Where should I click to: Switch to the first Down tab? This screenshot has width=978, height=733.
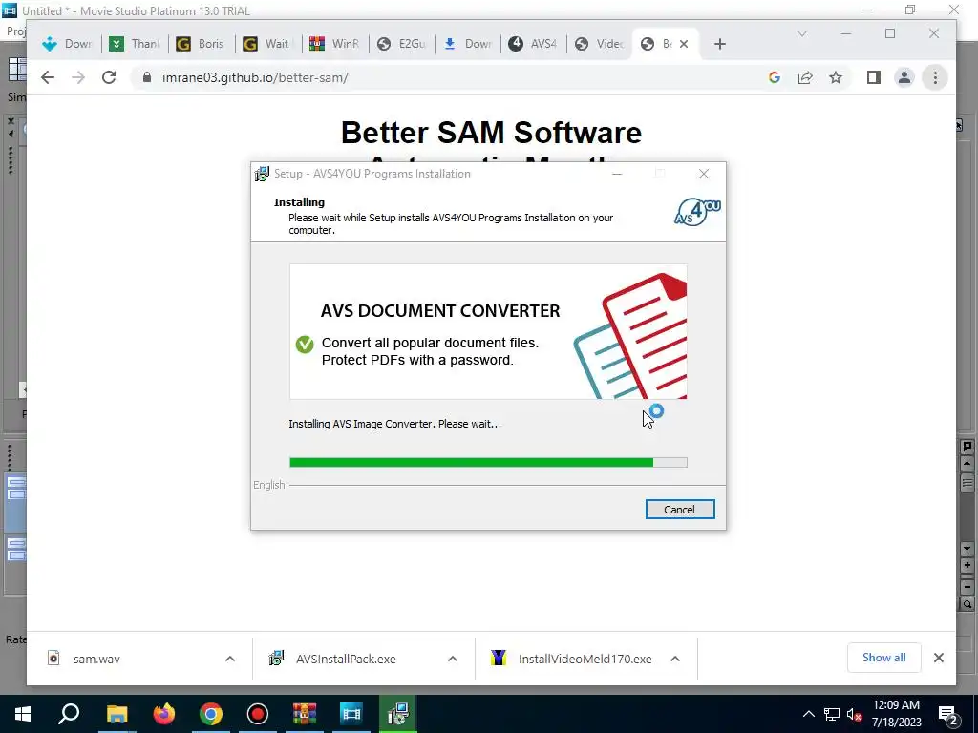click(68, 44)
